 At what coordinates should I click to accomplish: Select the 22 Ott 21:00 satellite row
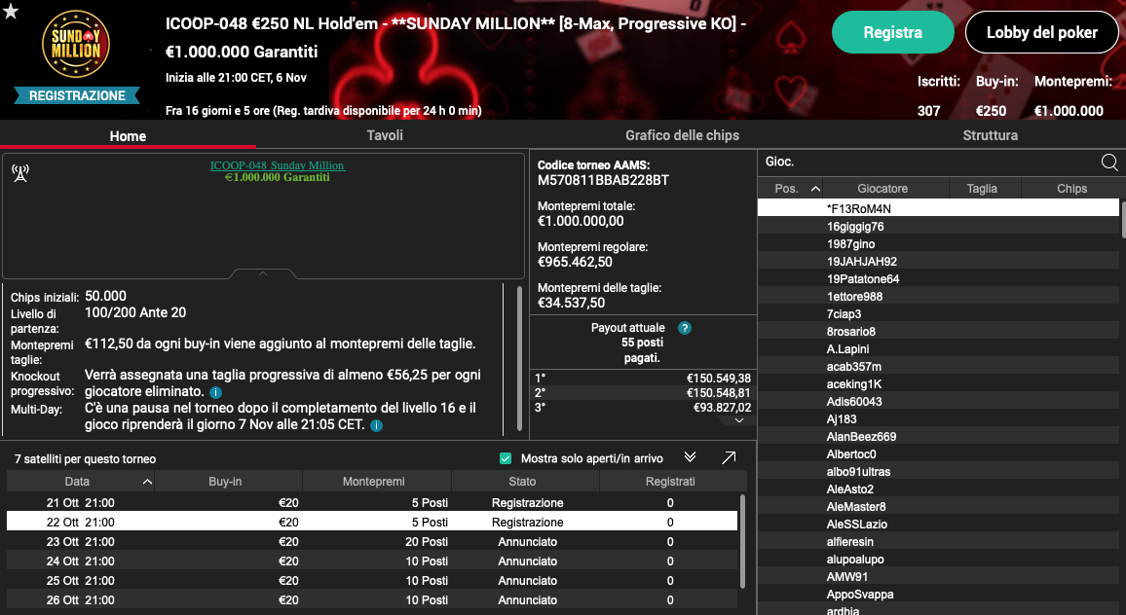point(370,523)
